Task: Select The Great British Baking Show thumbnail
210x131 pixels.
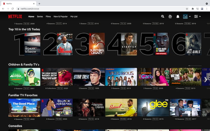Action: (x=57, y=77)
